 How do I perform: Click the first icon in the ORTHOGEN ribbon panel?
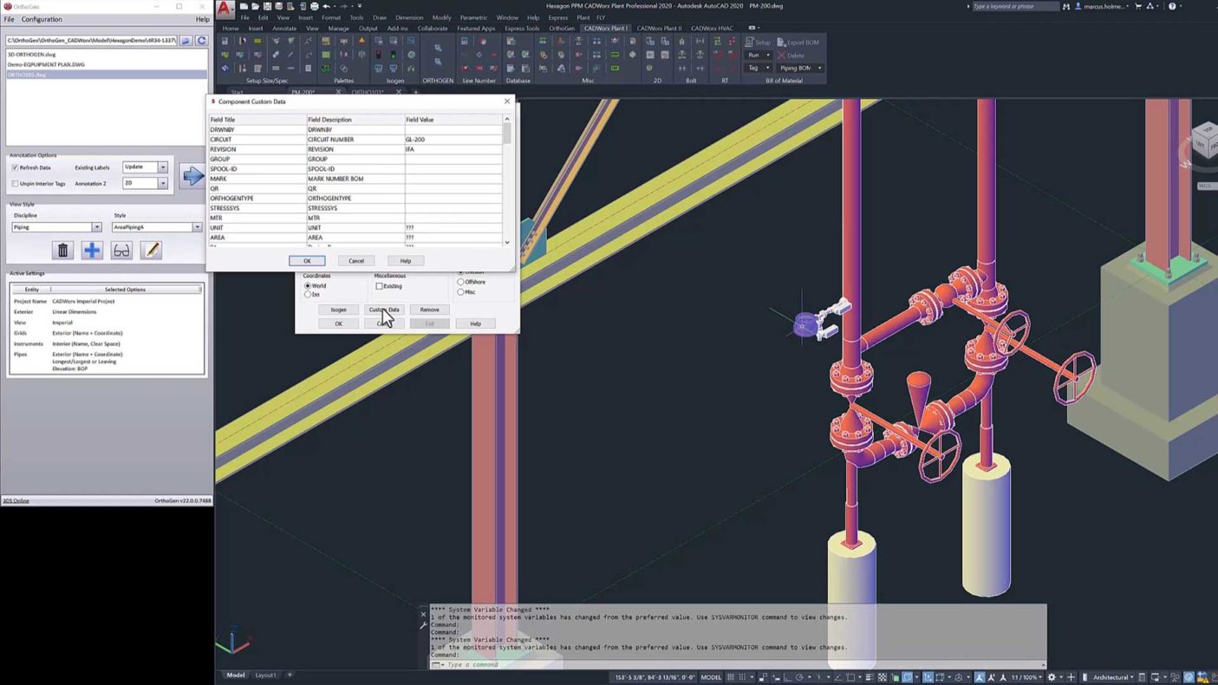tap(438, 48)
